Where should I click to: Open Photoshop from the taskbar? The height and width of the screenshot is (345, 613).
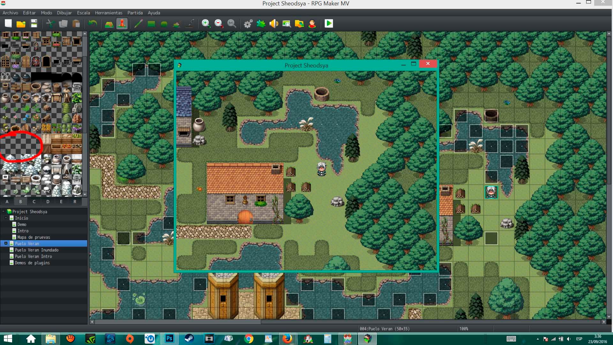coord(169,339)
